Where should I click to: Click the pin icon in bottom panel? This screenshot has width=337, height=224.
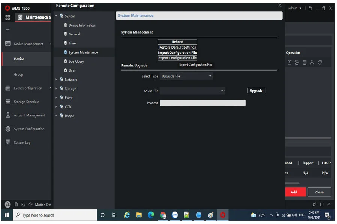(314, 205)
